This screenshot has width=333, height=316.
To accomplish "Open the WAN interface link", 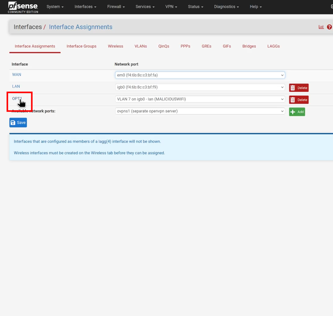I will tap(17, 75).
